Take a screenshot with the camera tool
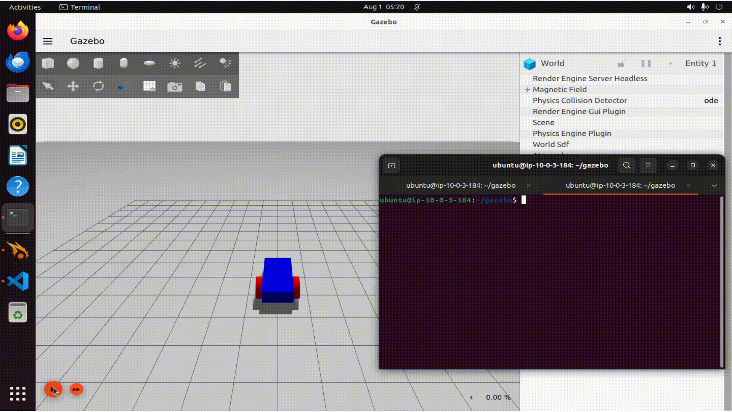Image resolution: width=732 pixels, height=412 pixels. [x=175, y=86]
